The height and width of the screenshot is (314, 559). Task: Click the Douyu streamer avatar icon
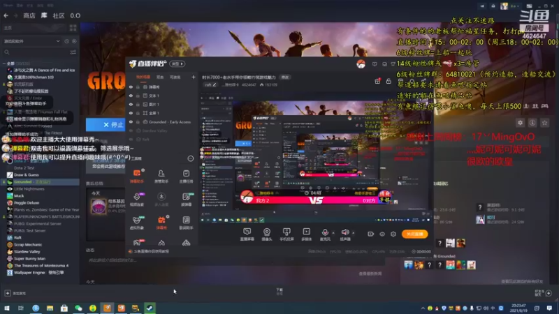click(361, 64)
